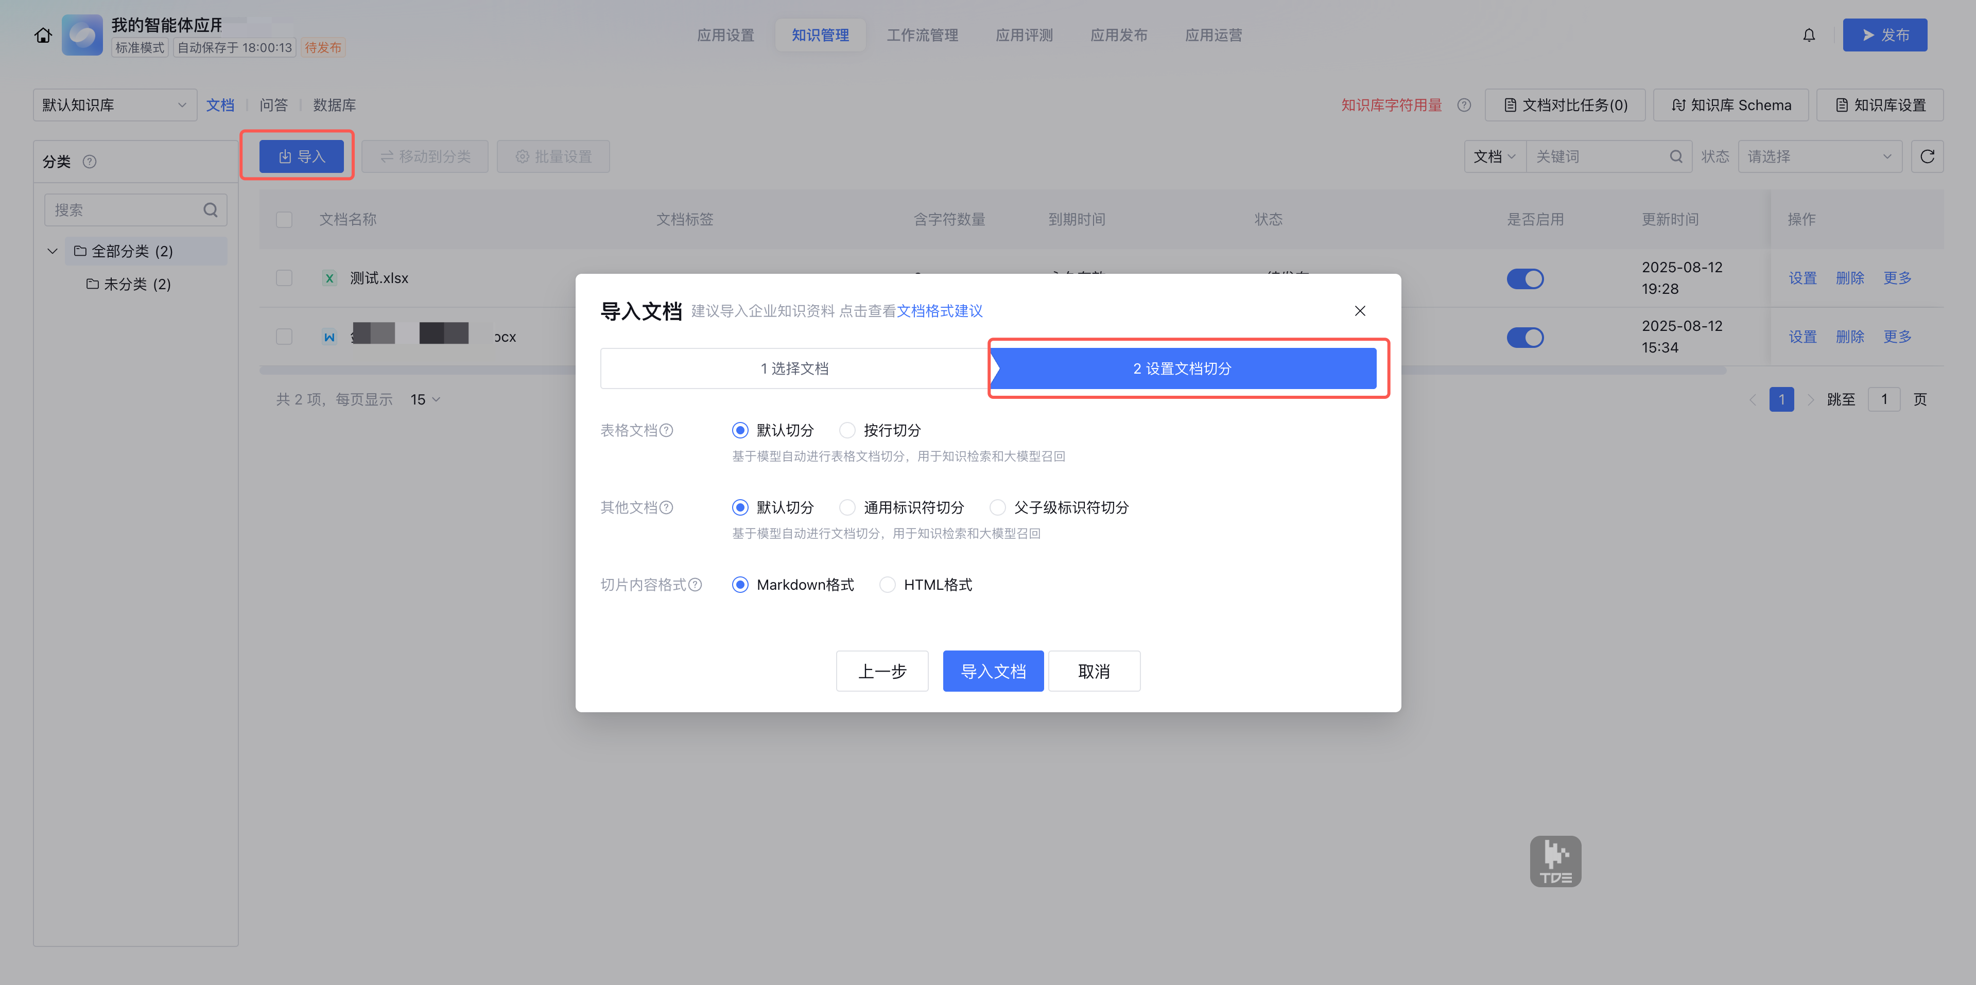This screenshot has width=1976, height=985.
Task: Click the 导入文档 confirm button
Action: click(993, 672)
